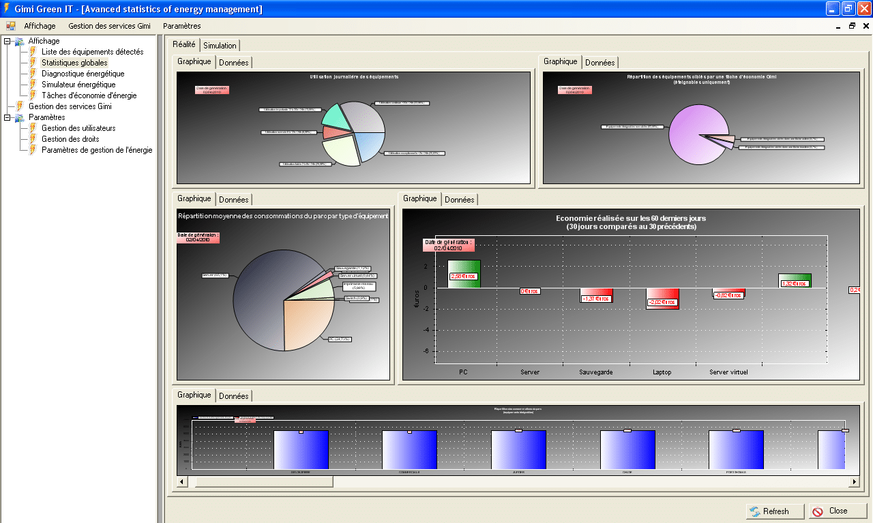The width and height of the screenshot is (873, 523).
Task: Click the icon beside Simulateur énergétique
Action: tap(33, 85)
